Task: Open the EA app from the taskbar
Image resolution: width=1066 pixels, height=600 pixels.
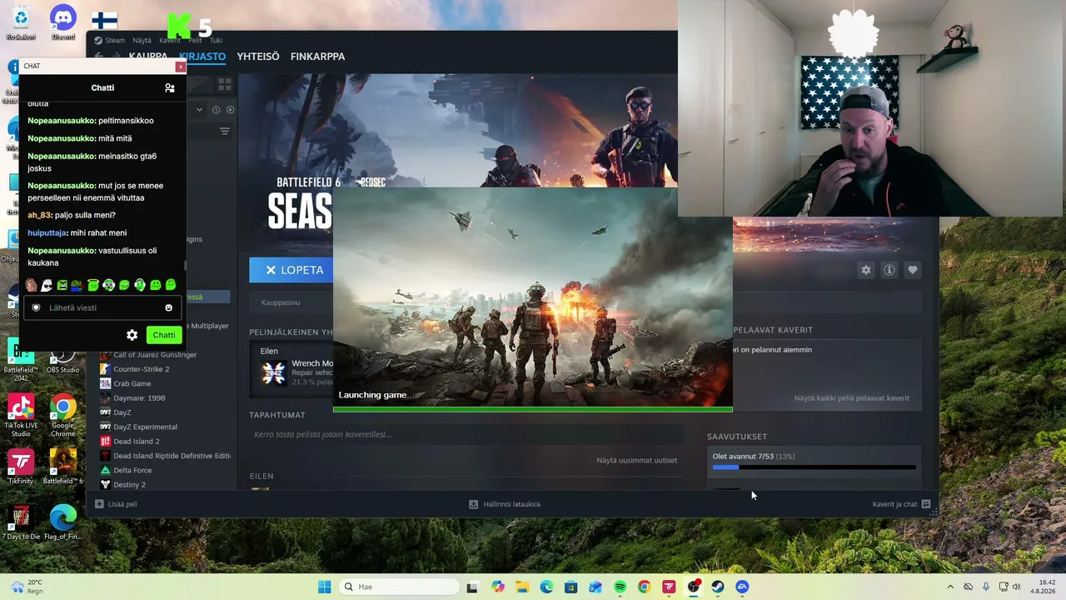Action: point(742,587)
